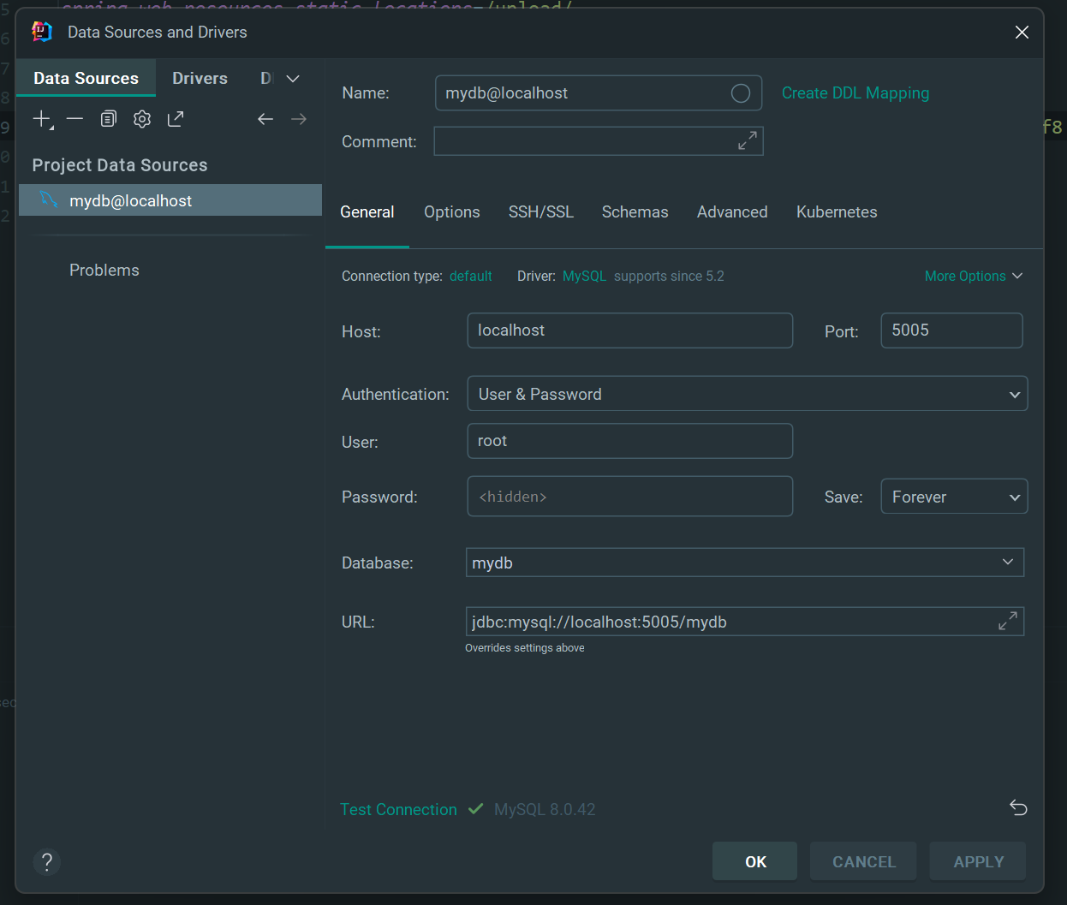Open the Schemas tab
The height and width of the screenshot is (905, 1067).
pos(635,212)
